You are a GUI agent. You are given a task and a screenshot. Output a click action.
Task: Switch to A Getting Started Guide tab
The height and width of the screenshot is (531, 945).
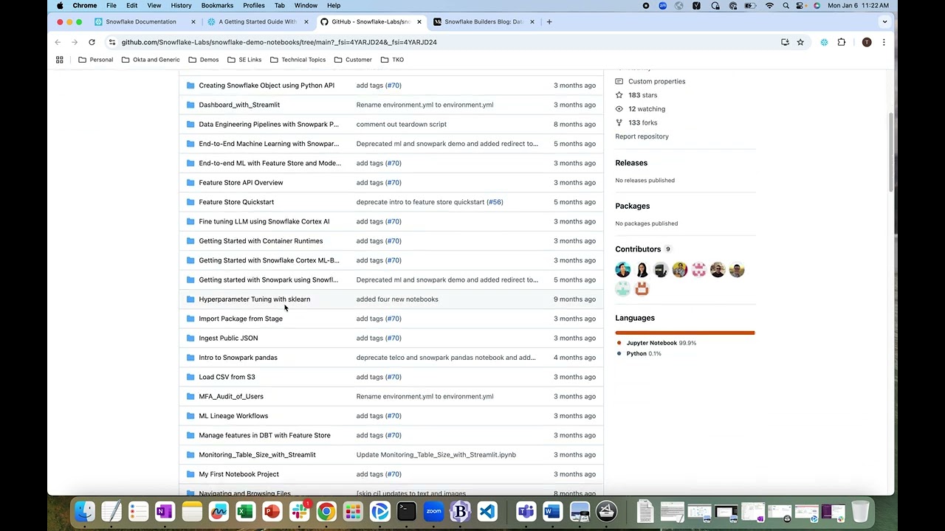[258, 21]
